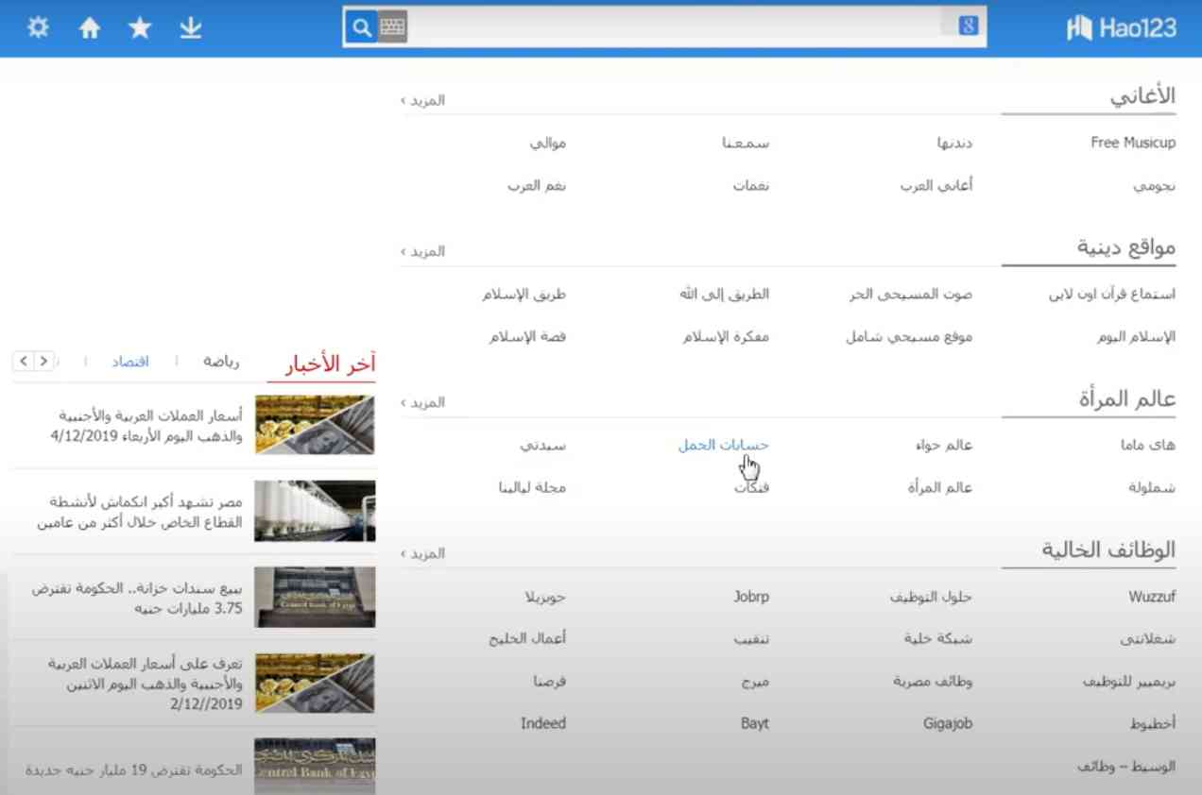This screenshot has height=795, width=1202.
Task: Open the هاى ماما link
Action: (x=1148, y=445)
